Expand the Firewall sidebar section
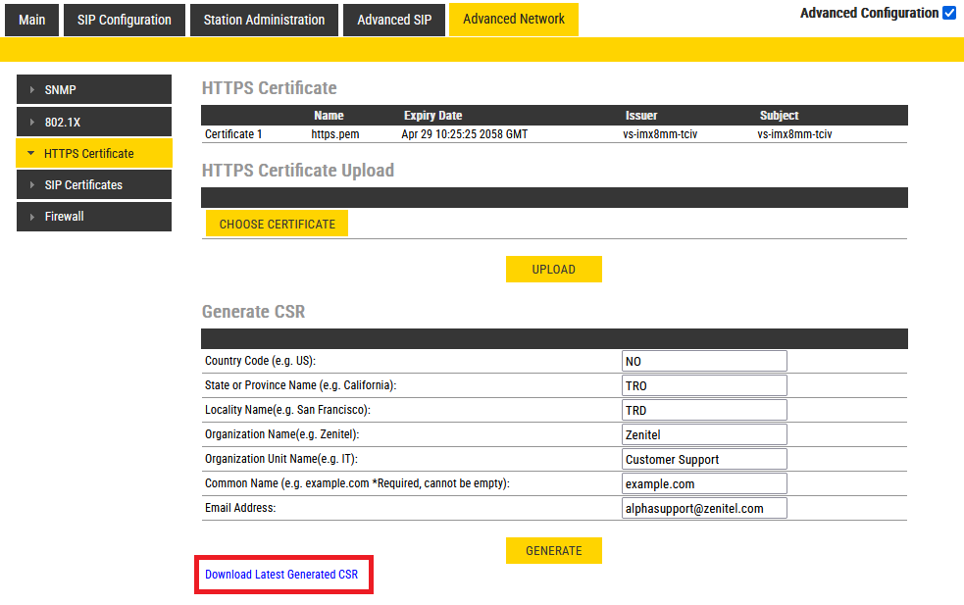 [94, 216]
